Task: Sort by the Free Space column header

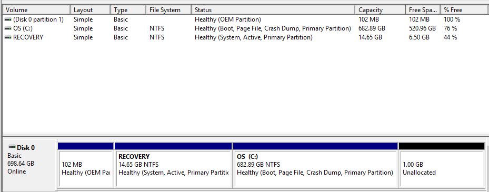Action: click(423, 10)
